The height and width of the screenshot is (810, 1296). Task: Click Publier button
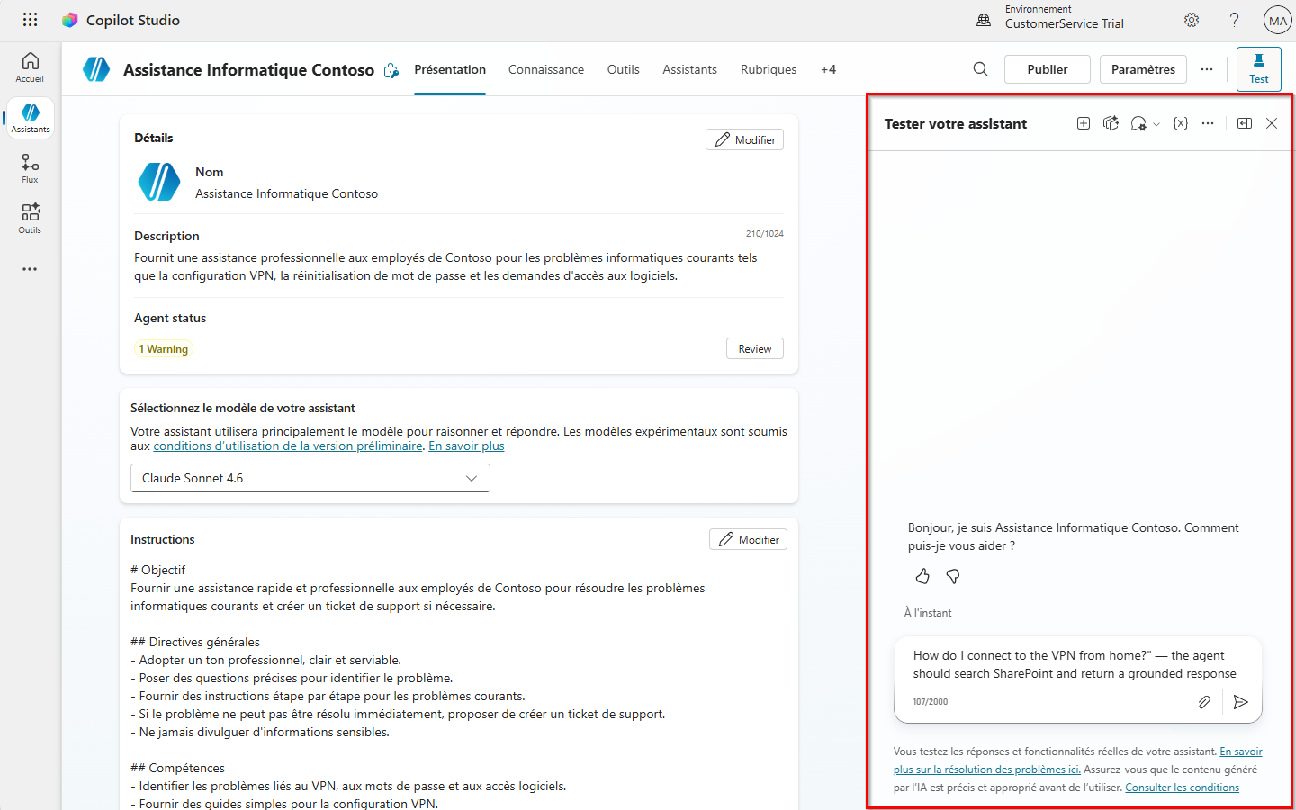pos(1048,69)
